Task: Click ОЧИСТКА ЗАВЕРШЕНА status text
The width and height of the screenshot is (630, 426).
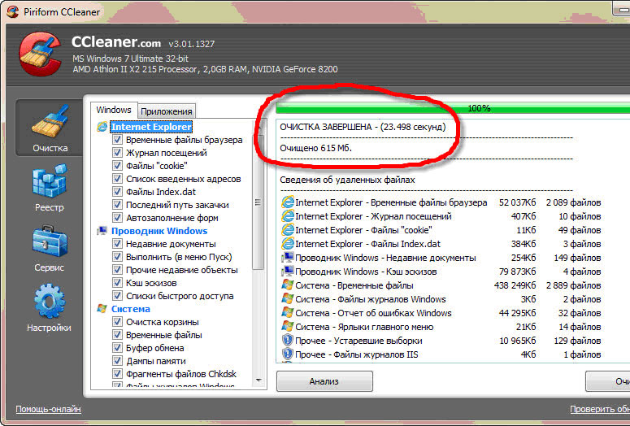Action: (363, 127)
